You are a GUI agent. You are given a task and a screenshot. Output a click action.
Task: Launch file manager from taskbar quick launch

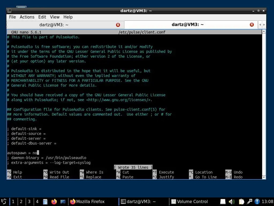click(x=45, y=202)
